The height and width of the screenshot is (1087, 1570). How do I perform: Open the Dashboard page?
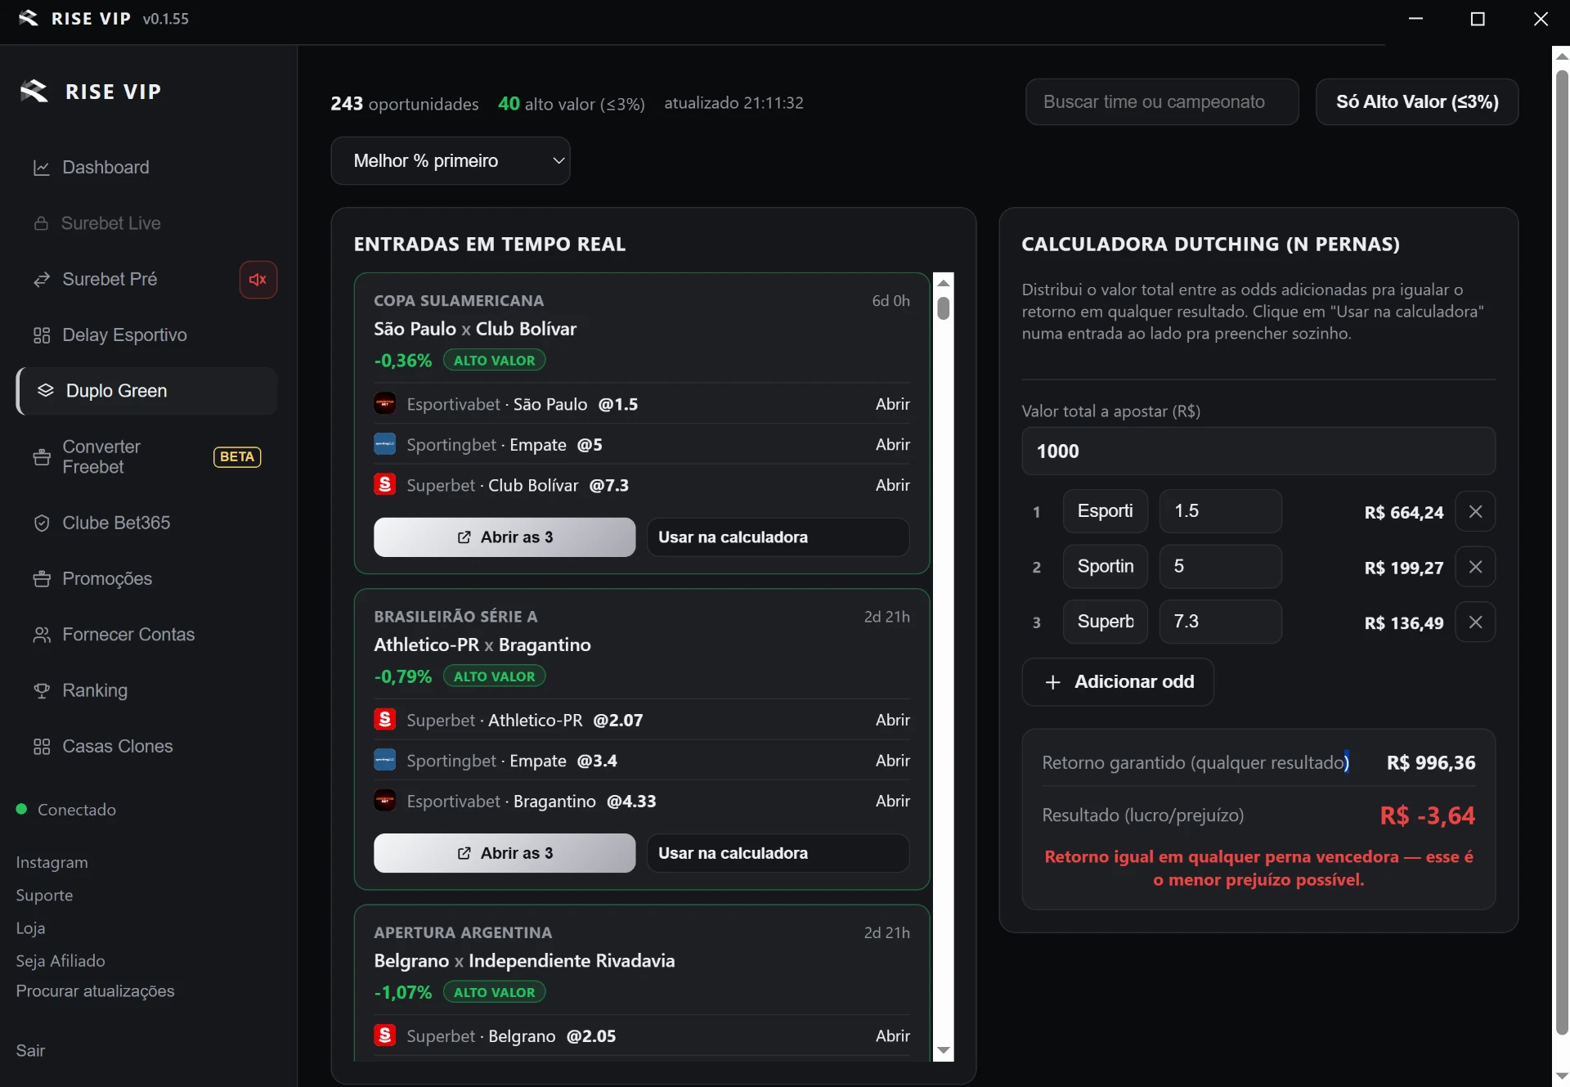[x=147, y=168]
